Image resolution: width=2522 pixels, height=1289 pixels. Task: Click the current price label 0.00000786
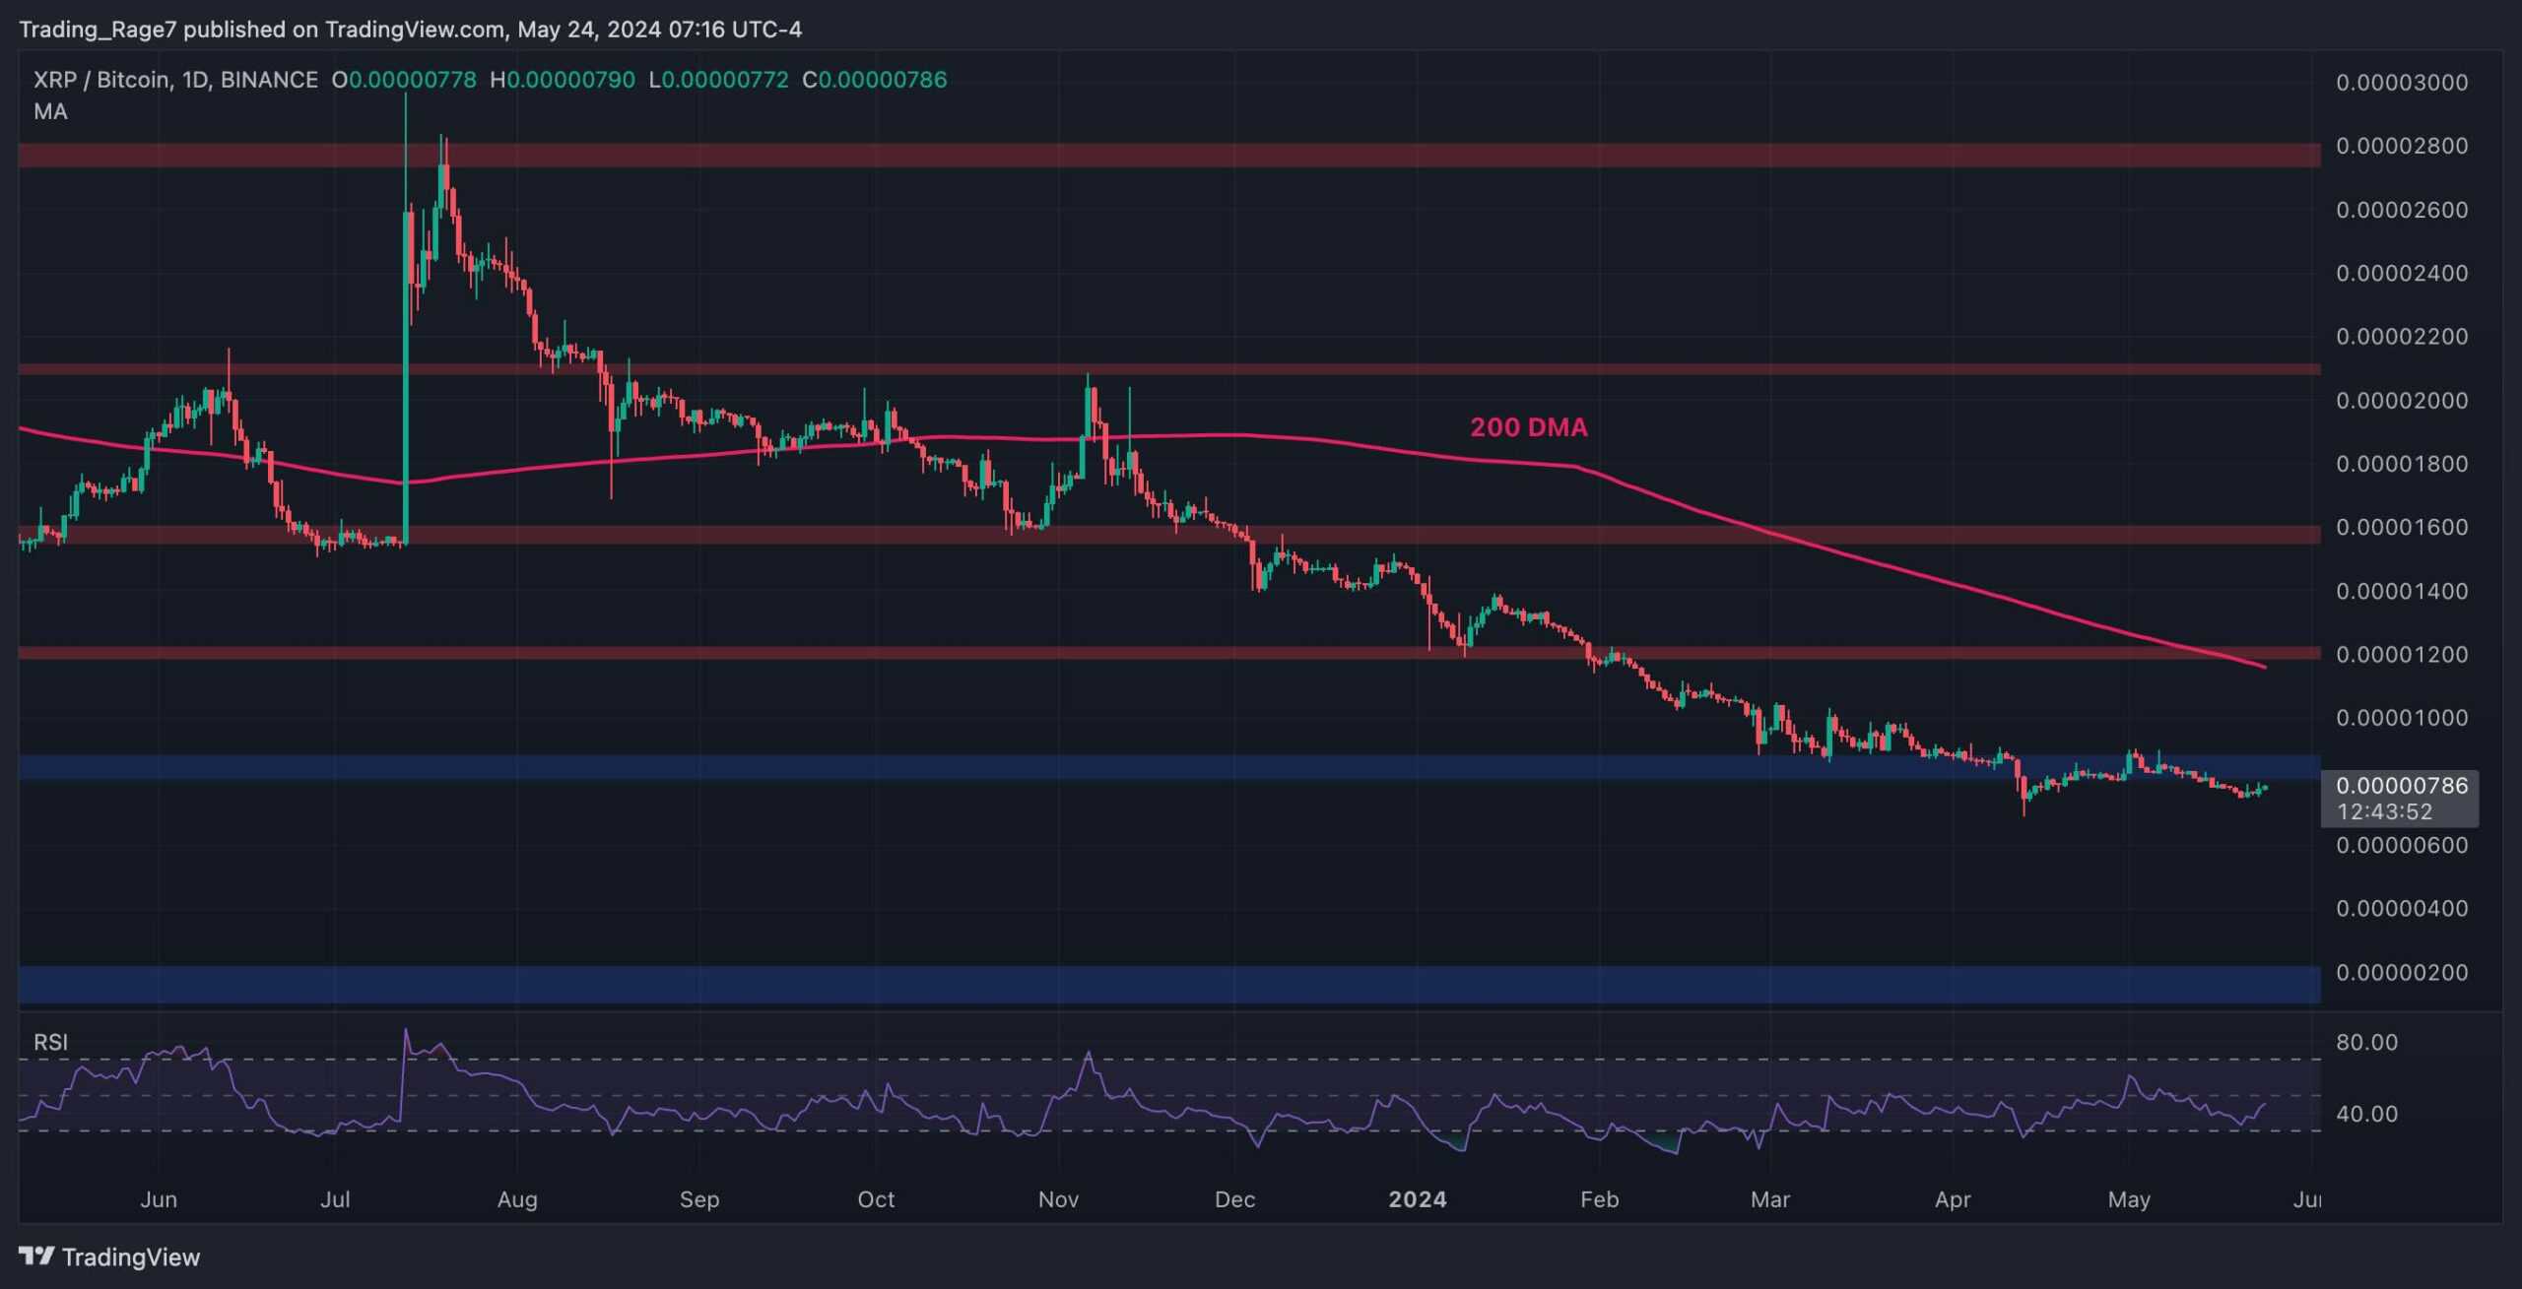pyautogui.click(x=2402, y=785)
